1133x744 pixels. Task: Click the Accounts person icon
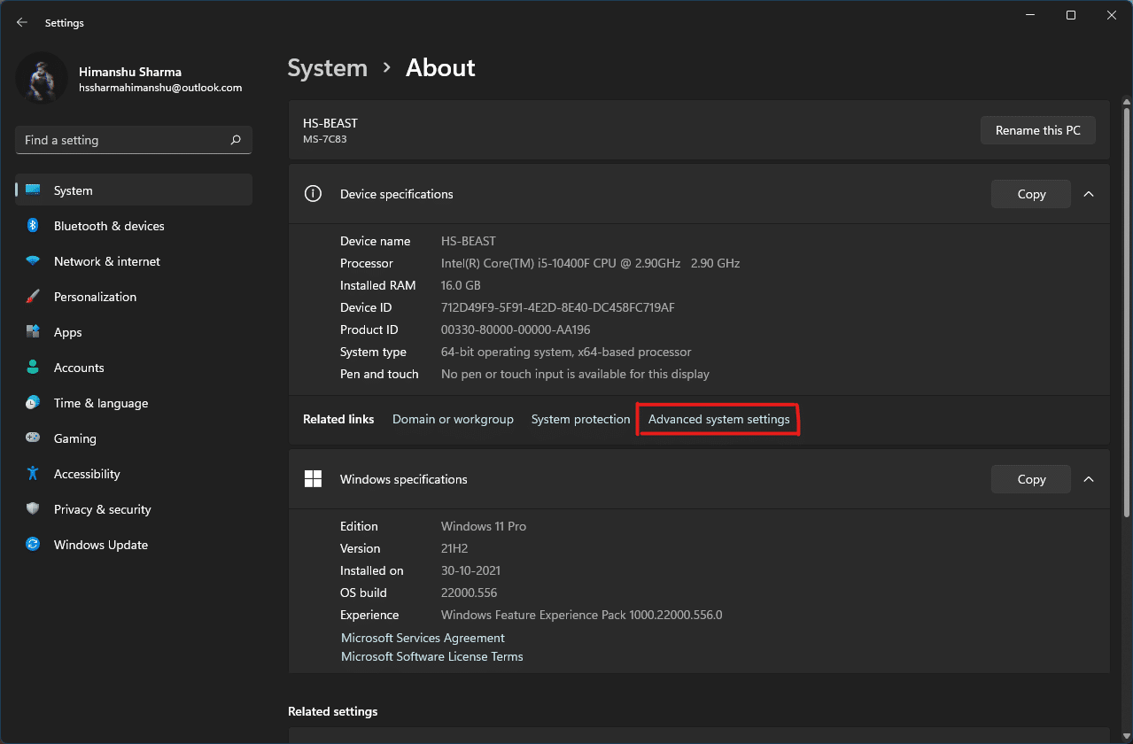[33, 368]
